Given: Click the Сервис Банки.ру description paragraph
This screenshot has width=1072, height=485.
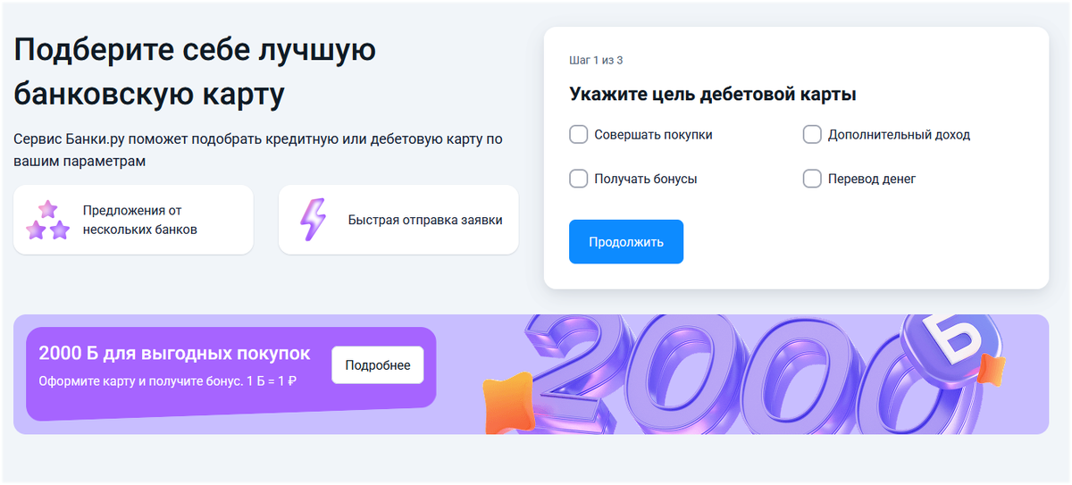Looking at the screenshot, I should 258,150.
